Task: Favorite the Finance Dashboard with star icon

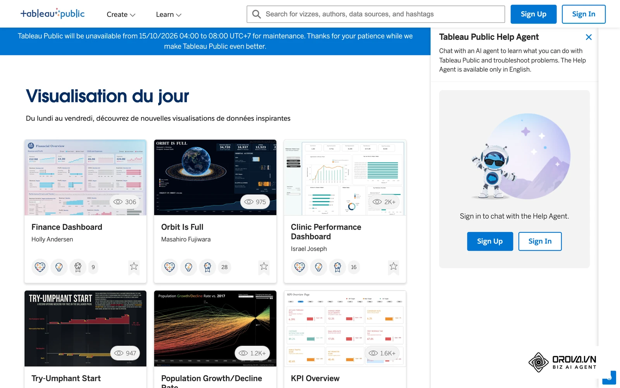Action: click(x=134, y=266)
